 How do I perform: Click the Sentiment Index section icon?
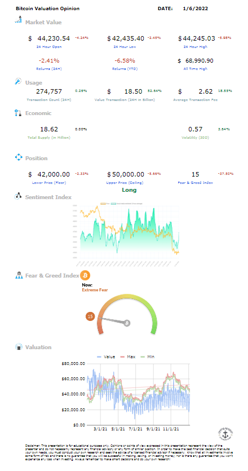(18, 196)
